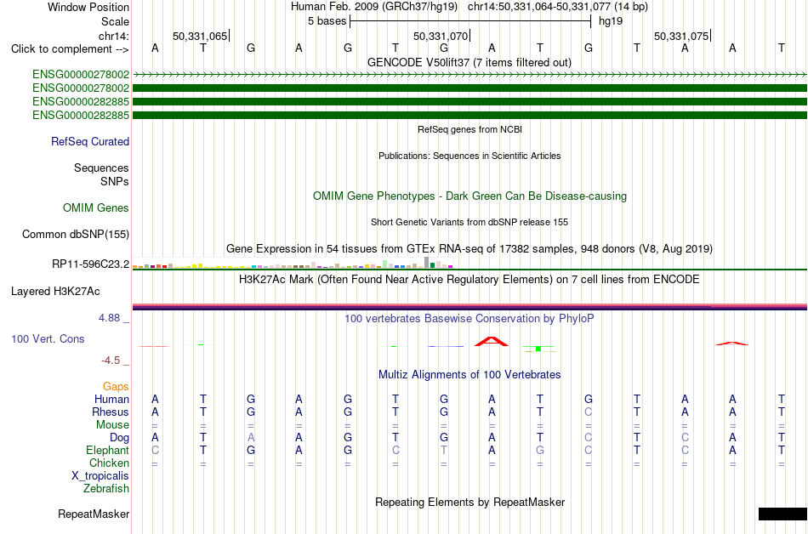Click the Window Position label

[88, 7]
